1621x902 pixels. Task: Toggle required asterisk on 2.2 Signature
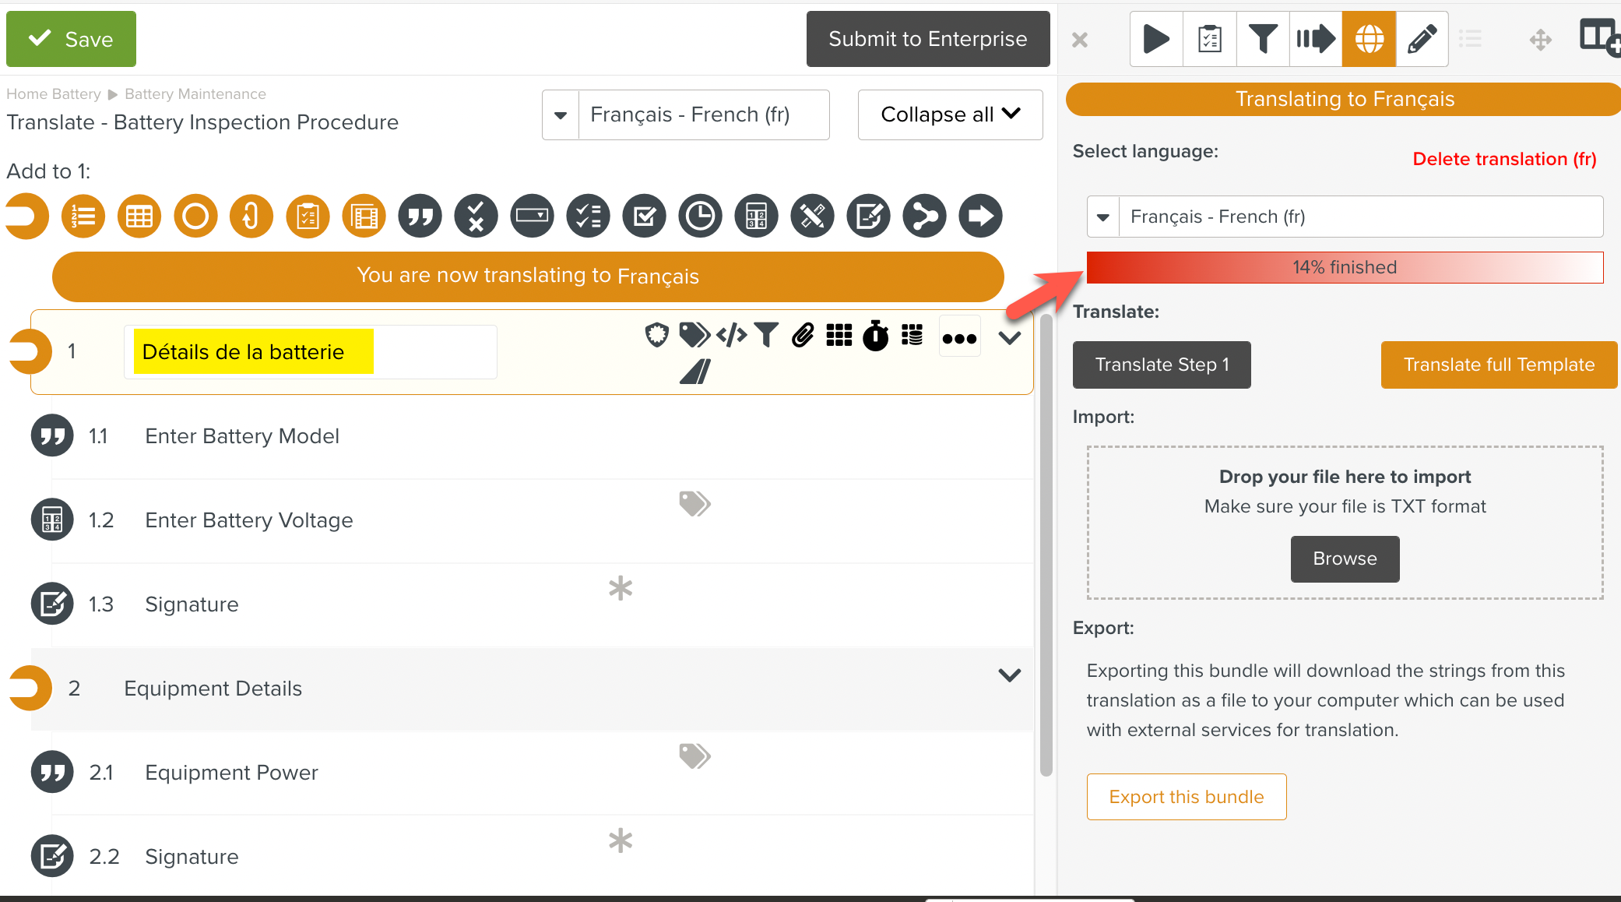click(621, 840)
